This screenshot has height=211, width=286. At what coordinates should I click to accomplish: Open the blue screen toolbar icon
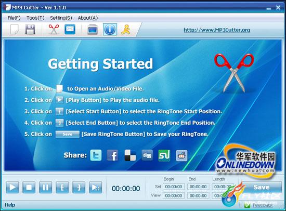92,30
